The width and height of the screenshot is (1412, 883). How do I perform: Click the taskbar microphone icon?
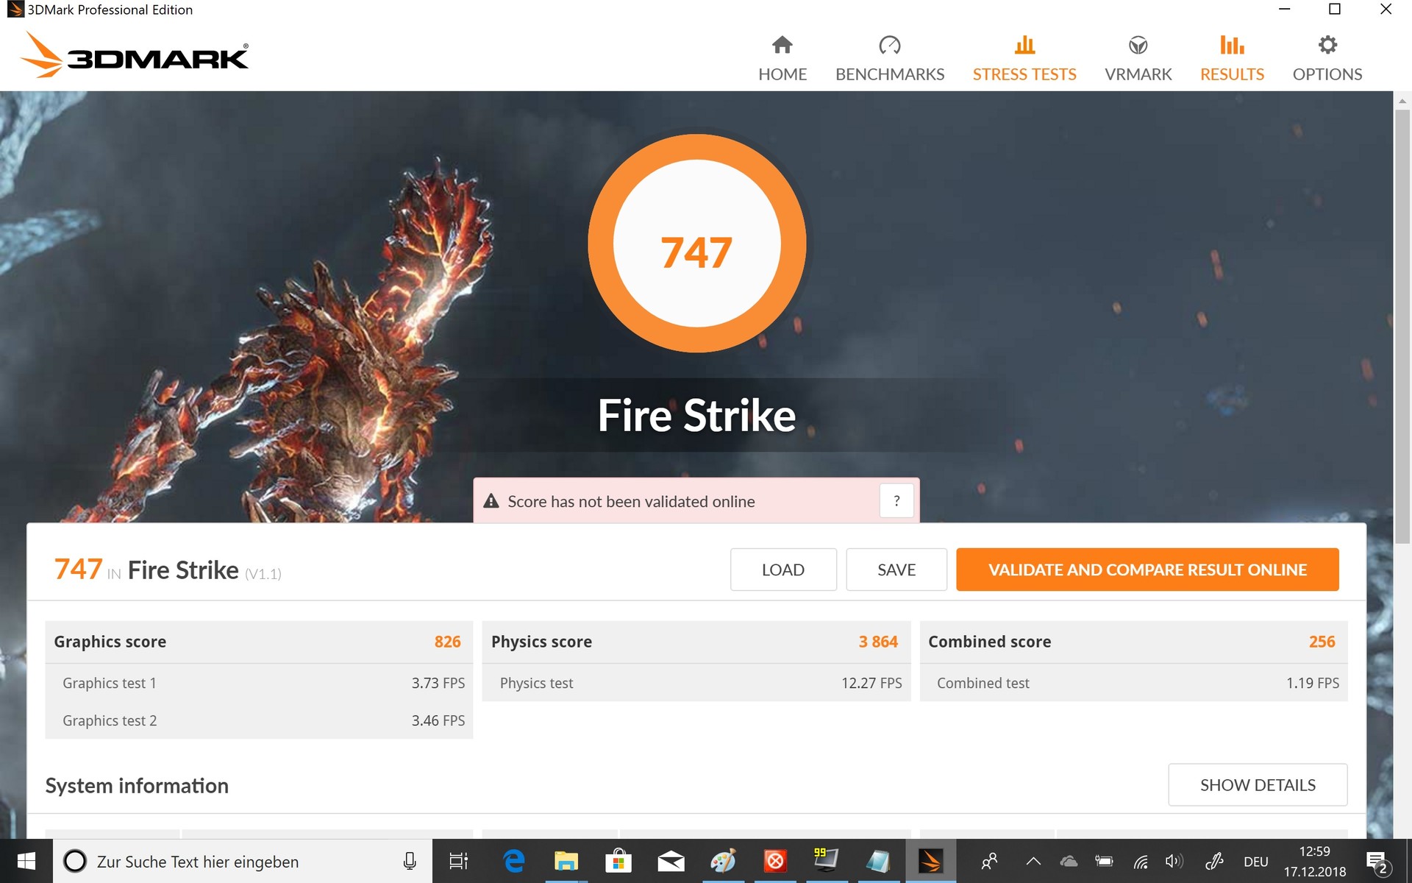[x=410, y=861]
